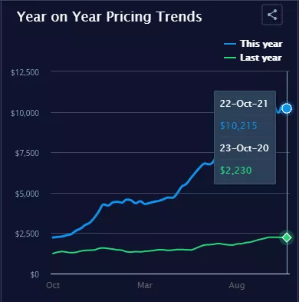
Task: Click the Mar x-axis label
Action: (145, 285)
